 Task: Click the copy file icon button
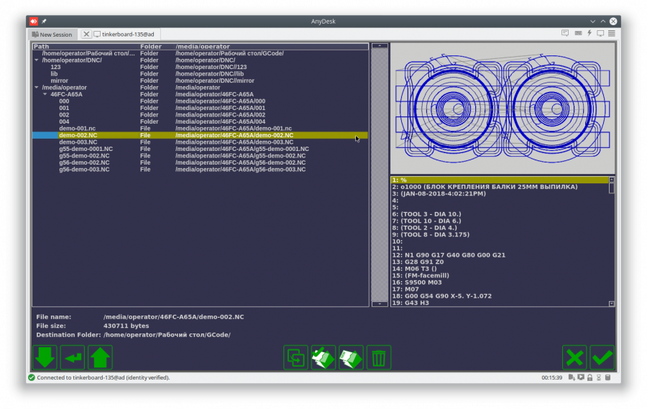pyautogui.click(x=295, y=357)
